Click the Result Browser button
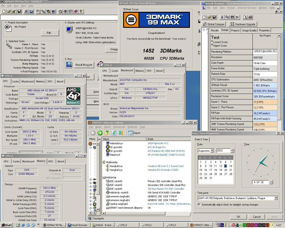This screenshot has width=285, height=228. (x=84, y=65)
